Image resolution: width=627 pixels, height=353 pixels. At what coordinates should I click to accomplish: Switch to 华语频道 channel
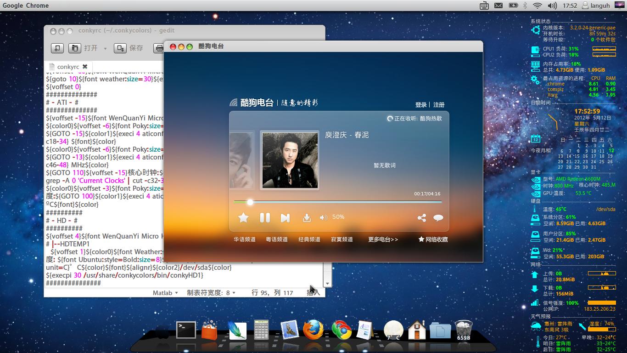click(x=245, y=239)
